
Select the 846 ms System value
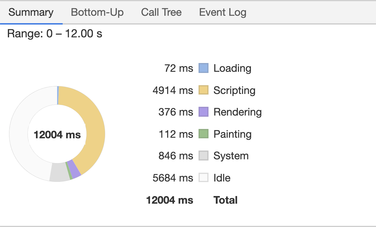176,156
